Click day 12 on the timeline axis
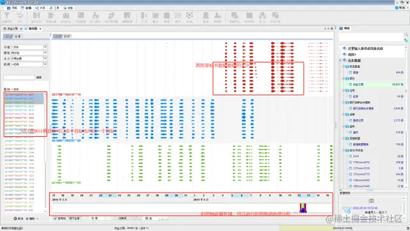 (x=299, y=195)
